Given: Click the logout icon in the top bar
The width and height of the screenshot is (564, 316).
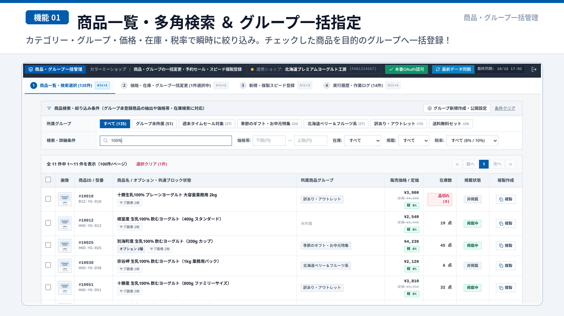Looking at the screenshot, I should 534,69.
